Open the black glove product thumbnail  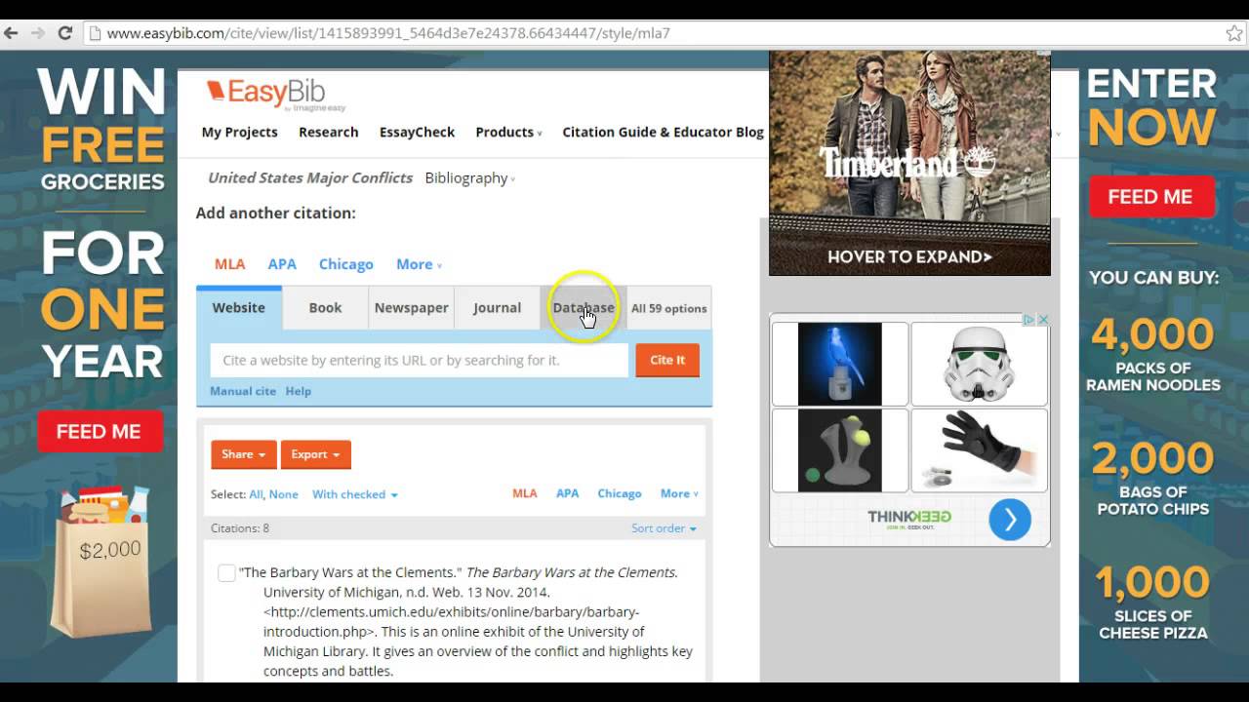coord(979,450)
